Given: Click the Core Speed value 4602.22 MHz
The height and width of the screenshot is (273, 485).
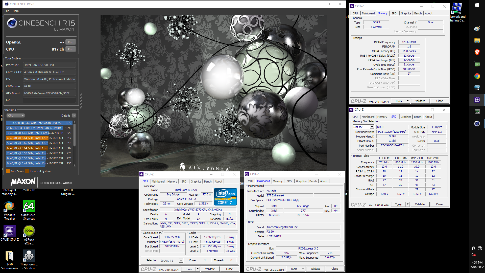Looking at the screenshot, I should [172, 237].
